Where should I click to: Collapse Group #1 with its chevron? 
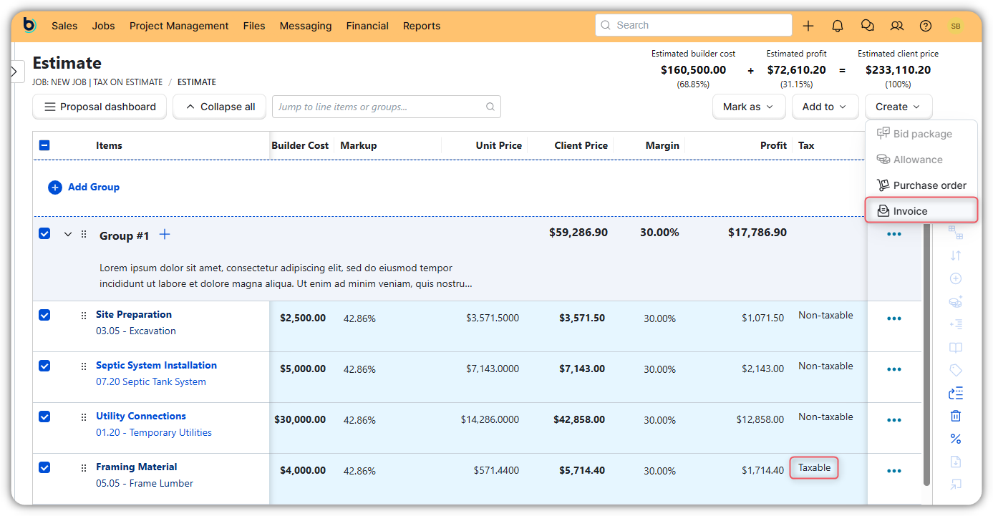click(x=68, y=234)
